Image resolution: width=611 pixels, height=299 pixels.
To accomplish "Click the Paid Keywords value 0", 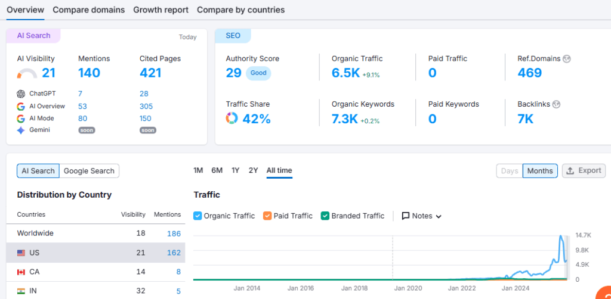I will (x=432, y=119).
